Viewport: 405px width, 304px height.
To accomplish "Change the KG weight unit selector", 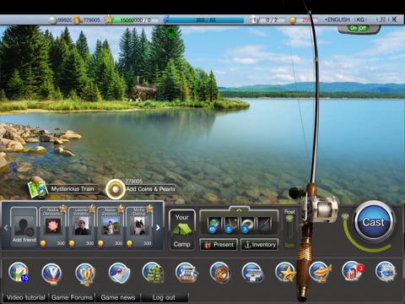I will tap(360, 19).
